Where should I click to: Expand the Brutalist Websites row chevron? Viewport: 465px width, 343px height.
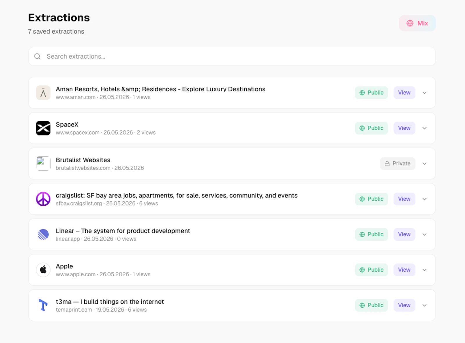coord(425,164)
